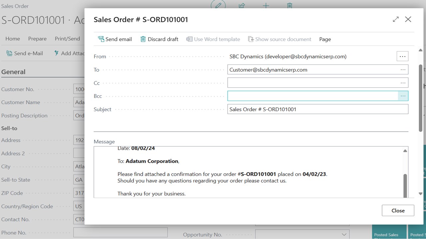426x239 pixels.
Task: Open the To recipients lookup ellipsis
Action: click(x=403, y=70)
